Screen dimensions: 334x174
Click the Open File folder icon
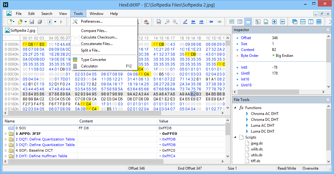tap(20, 21)
